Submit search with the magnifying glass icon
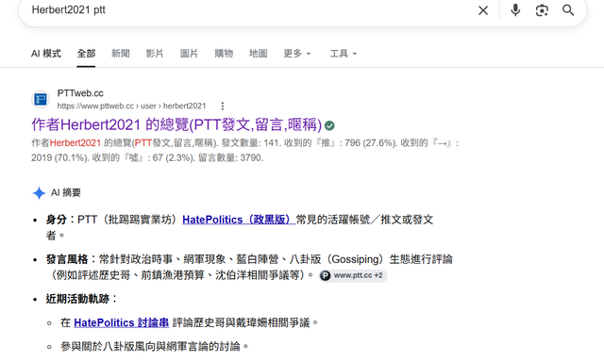 (568, 10)
